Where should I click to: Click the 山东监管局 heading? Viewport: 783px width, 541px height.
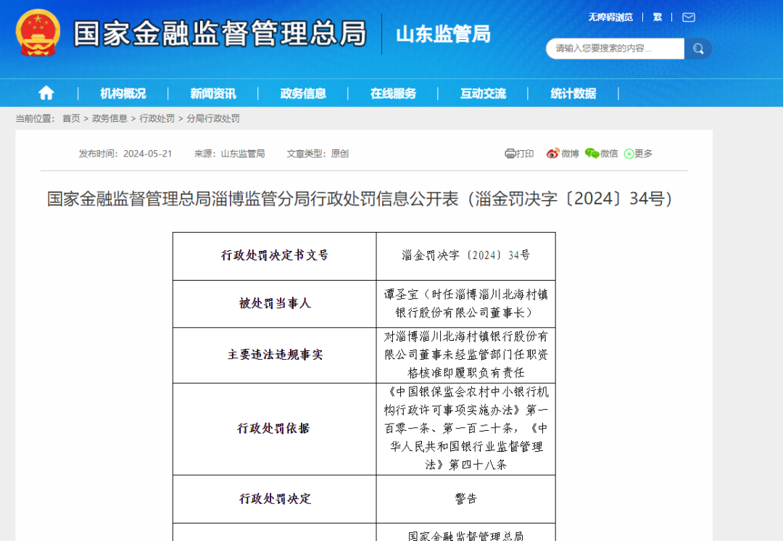(443, 35)
